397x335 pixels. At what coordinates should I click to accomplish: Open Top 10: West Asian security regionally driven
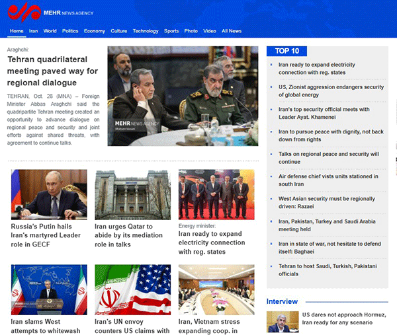[x=327, y=202]
